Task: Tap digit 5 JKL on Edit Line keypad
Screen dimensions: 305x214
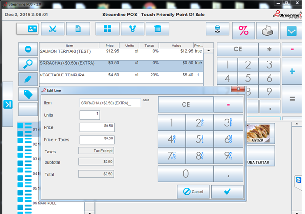Action: pos(199,139)
